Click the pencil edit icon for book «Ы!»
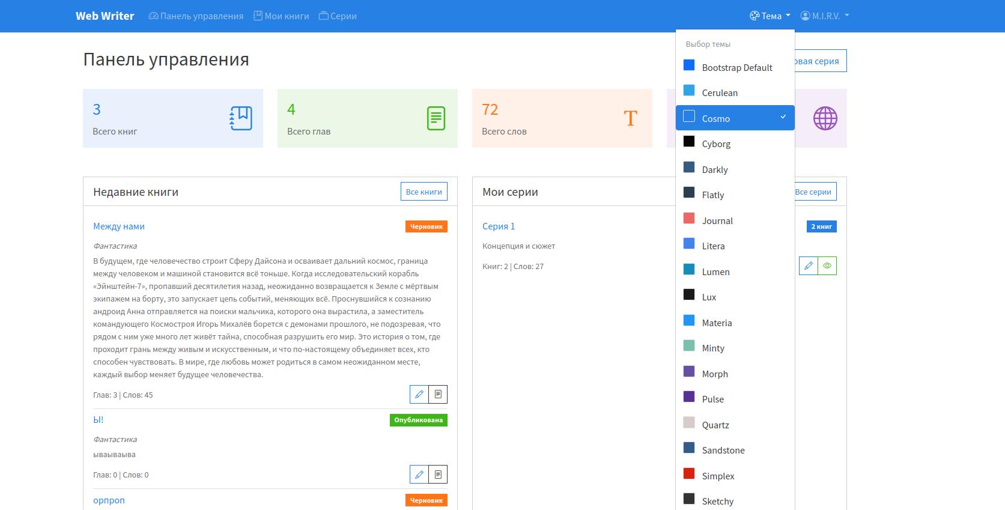The height and width of the screenshot is (510, 1005). [x=419, y=475]
